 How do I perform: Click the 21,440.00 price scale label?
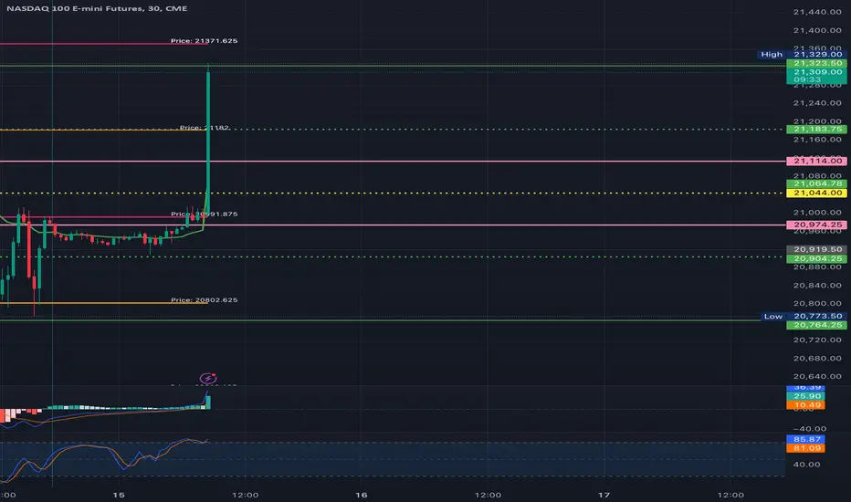click(817, 12)
